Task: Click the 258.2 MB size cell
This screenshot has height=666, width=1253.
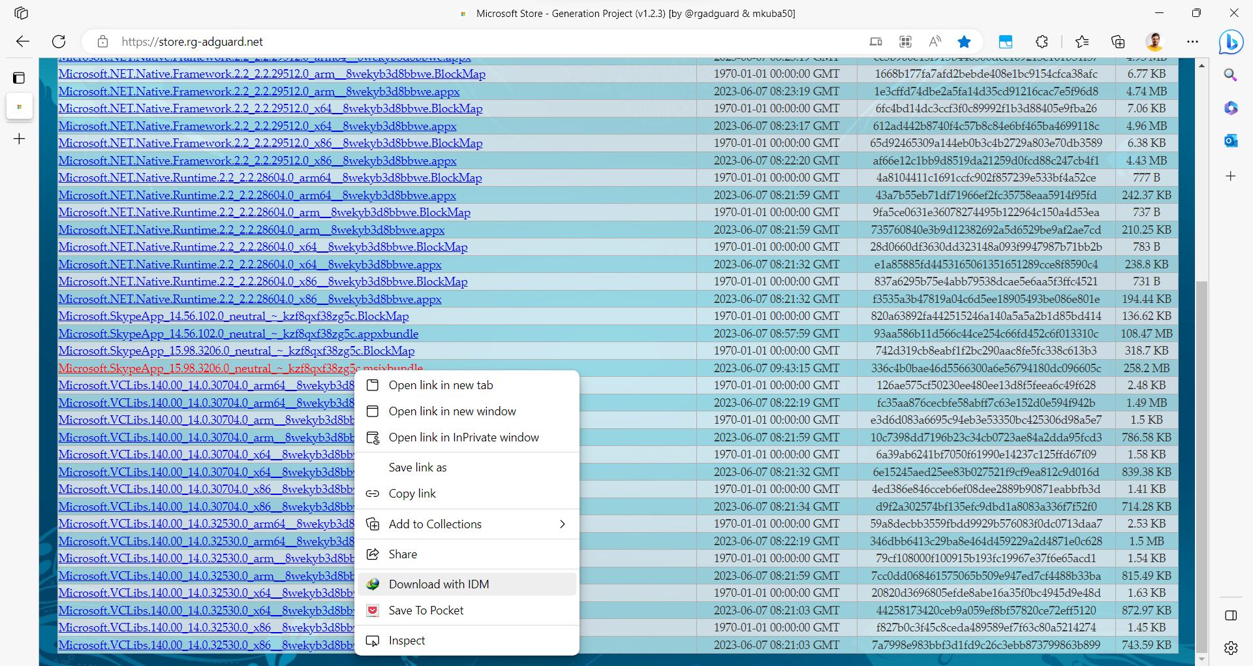Action: pos(1147,368)
